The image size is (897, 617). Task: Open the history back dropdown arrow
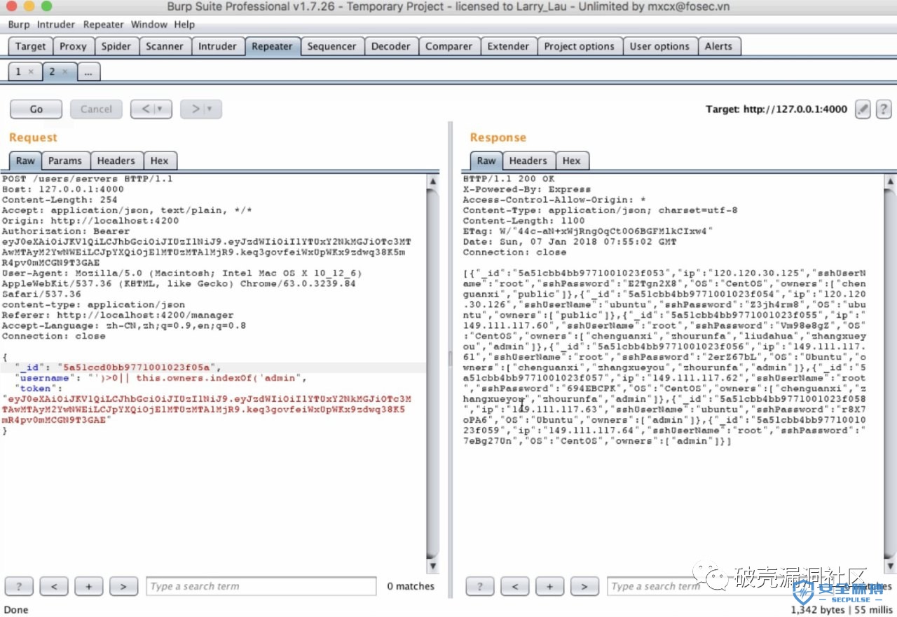tap(160, 109)
